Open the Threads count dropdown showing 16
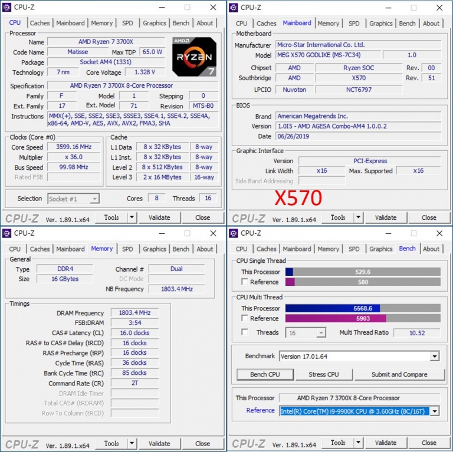The height and width of the screenshot is (452, 453). (306, 333)
